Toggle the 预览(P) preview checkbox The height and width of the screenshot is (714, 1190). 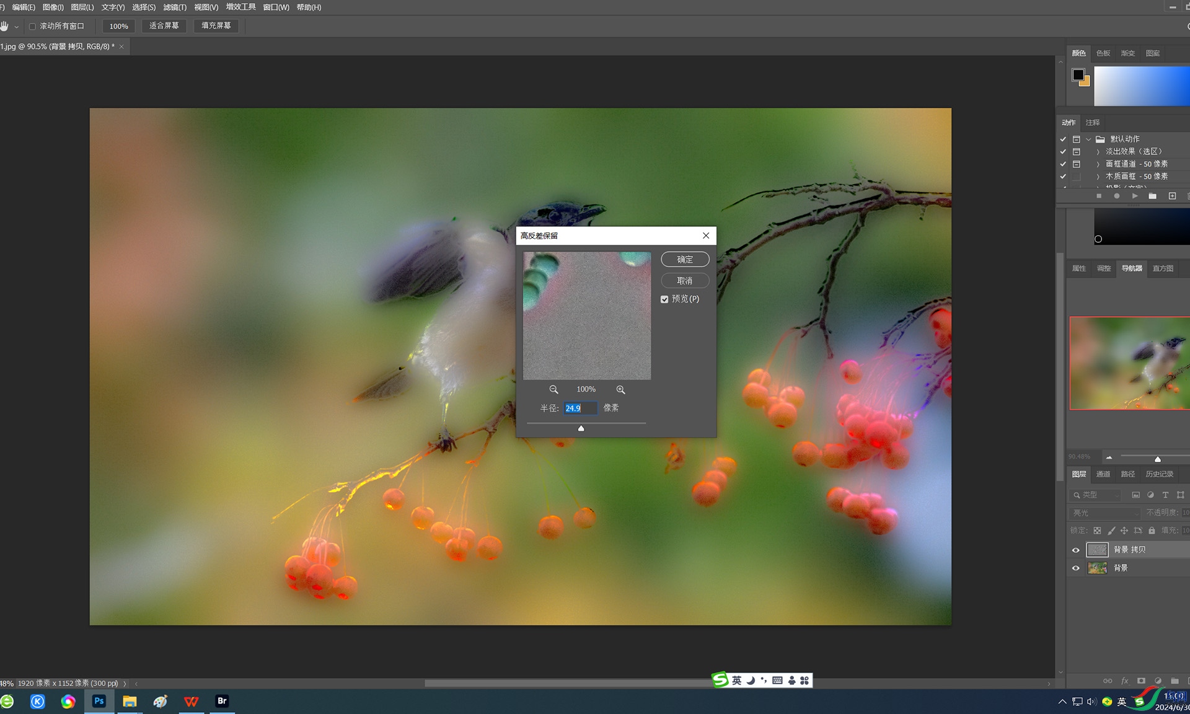click(664, 299)
